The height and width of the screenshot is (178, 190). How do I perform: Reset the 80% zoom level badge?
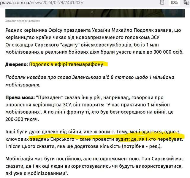point(174,3)
